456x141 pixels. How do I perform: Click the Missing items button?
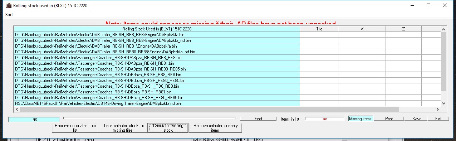(x=361, y=119)
